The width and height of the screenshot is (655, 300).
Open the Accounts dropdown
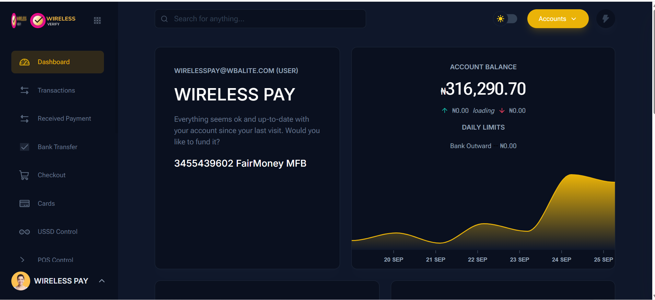[x=558, y=19]
